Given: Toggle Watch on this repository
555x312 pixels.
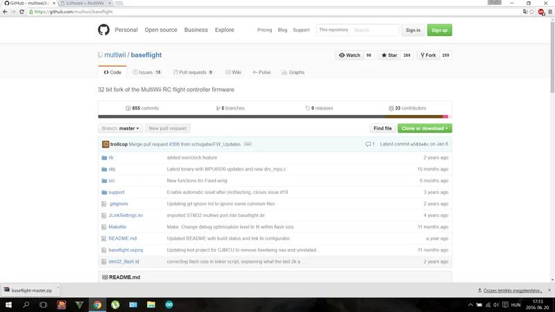Looking at the screenshot, I should click(350, 55).
